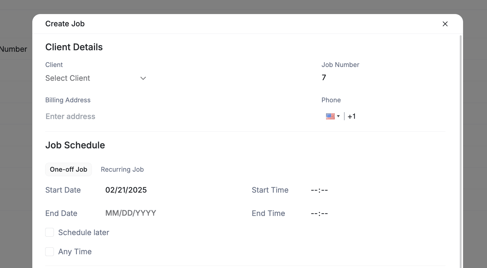The width and height of the screenshot is (487, 268).
Task: Switch to the Recurring Job tab
Action: tap(122, 170)
